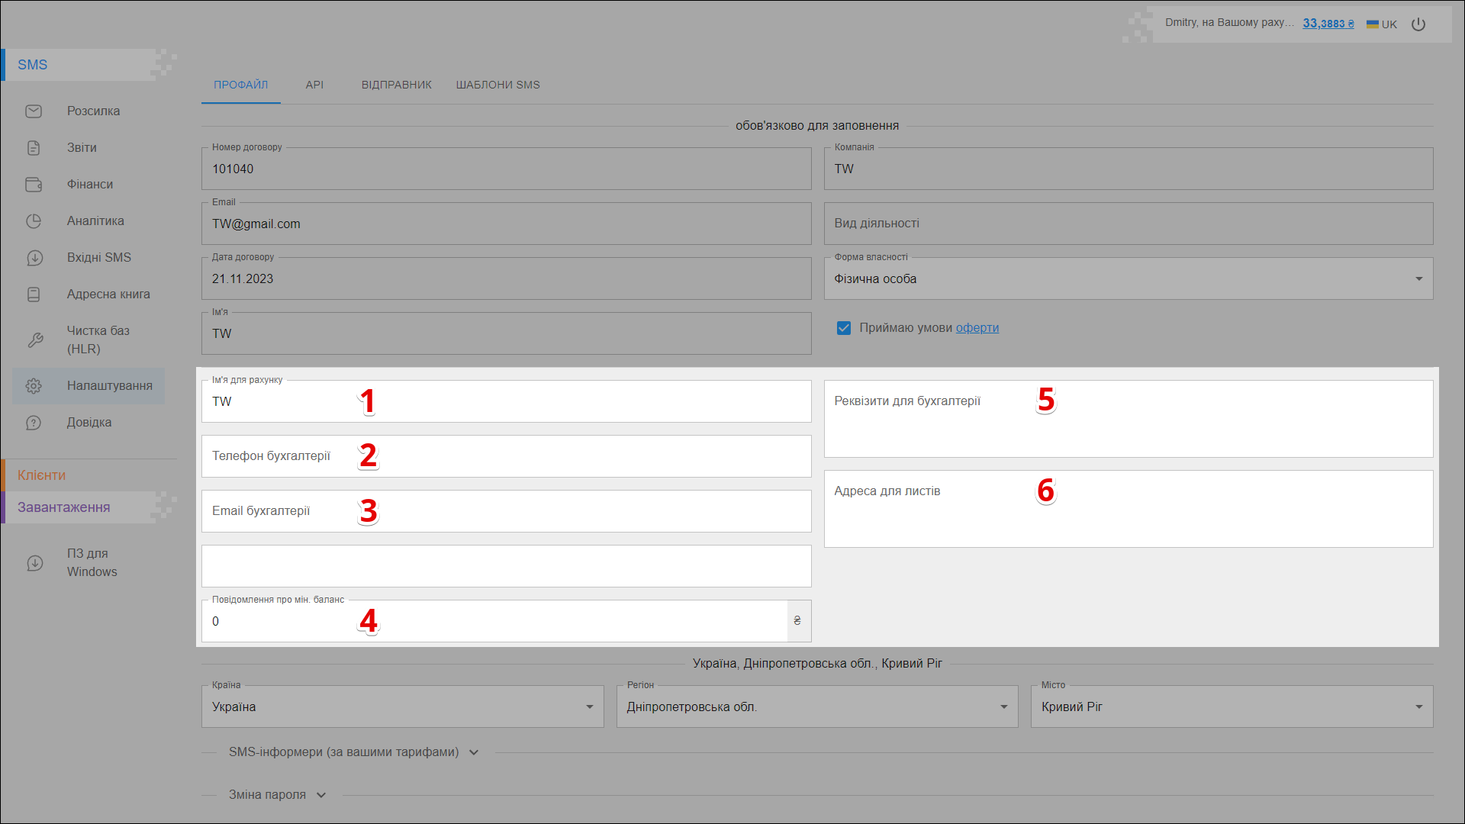Expand the Зміна пароля section

click(277, 795)
